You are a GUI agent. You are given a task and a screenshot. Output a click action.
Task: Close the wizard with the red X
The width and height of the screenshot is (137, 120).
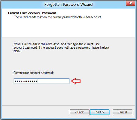pos(130,3)
